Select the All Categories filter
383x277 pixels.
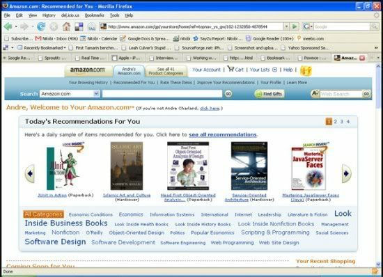pos(44,214)
